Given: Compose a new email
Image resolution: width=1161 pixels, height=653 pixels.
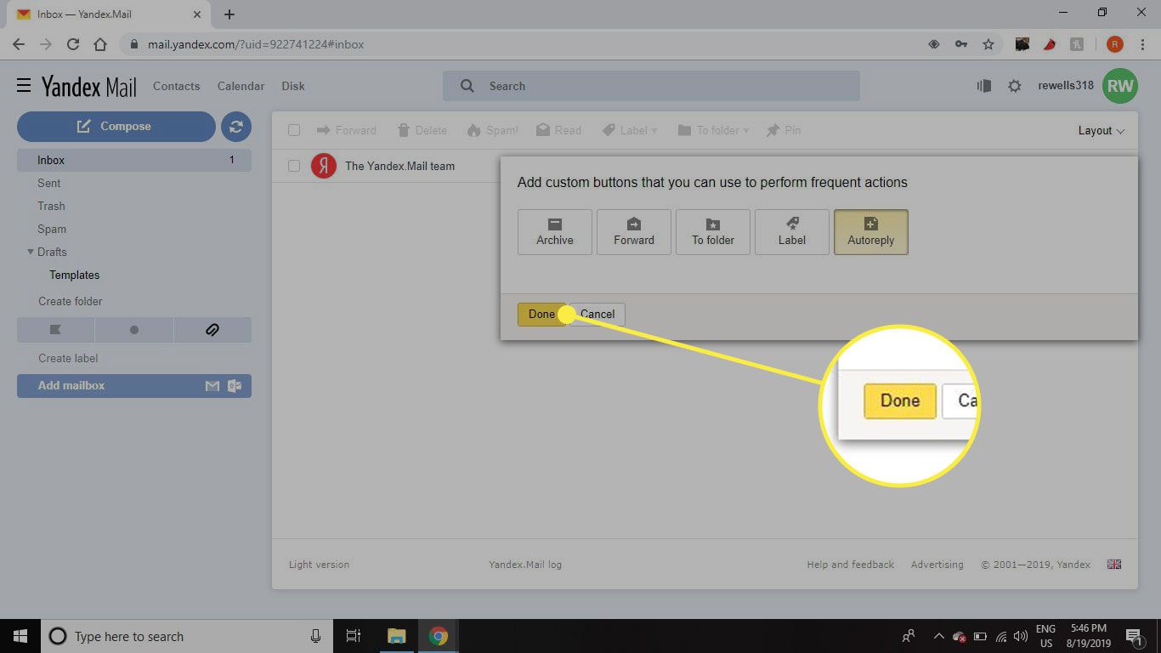Looking at the screenshot, I should coord(116,127).
